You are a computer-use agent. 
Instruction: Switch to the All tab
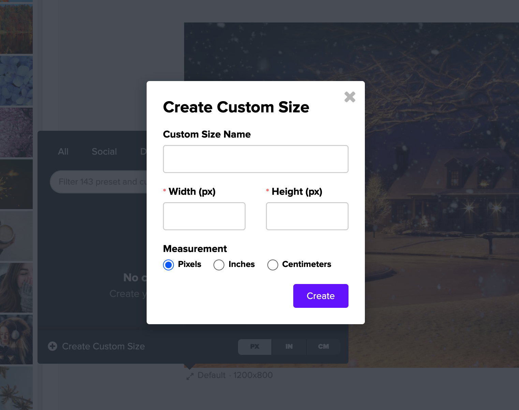click(x=63, y=152)
